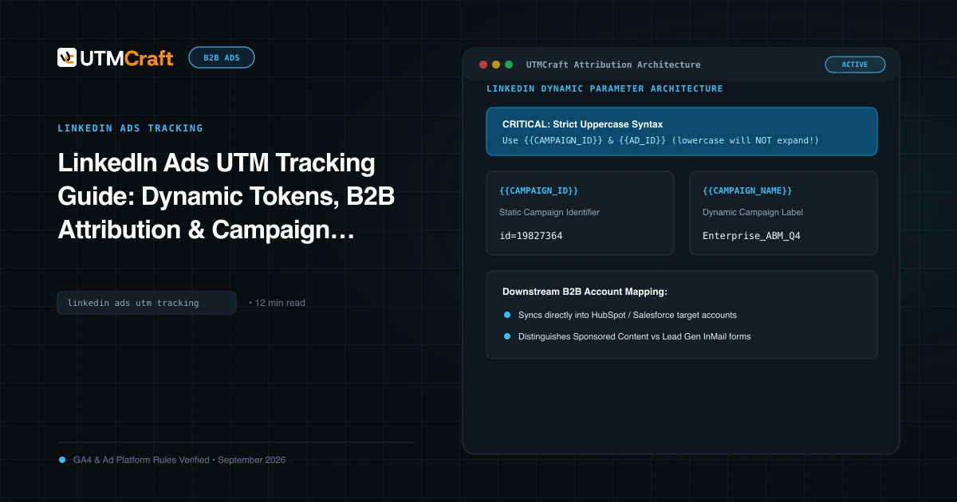Click the Downstream B2B Account Mapping heading
Image resolution: width=957 pixels, height=502 pixels.
coord(585,292)
